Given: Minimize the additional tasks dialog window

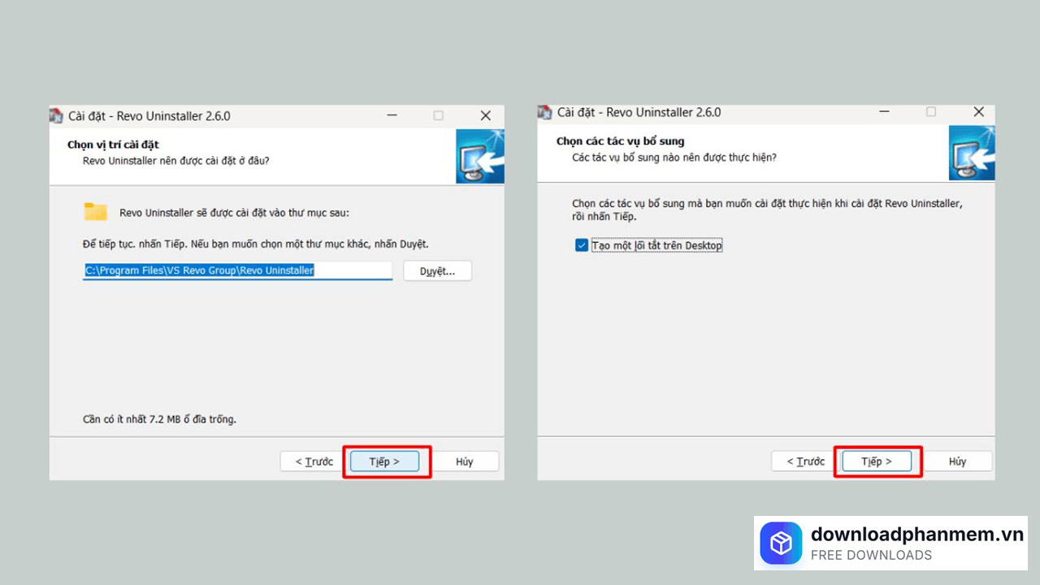Looking at the screenshot, I should coord(883,112).
